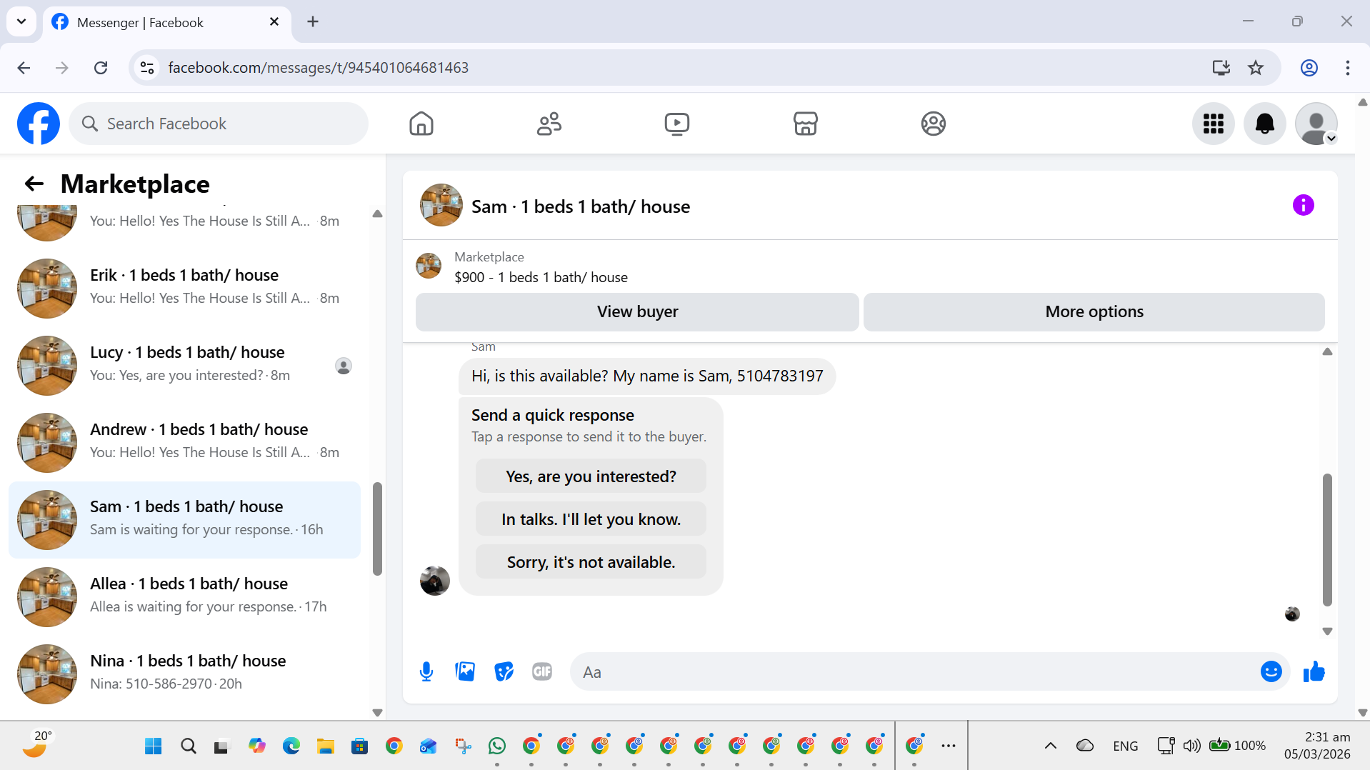View site information in address bar

147,68
